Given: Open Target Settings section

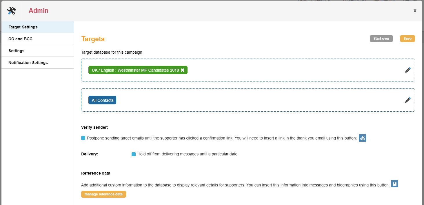Looking at the screenshot, I should [23, 27].
